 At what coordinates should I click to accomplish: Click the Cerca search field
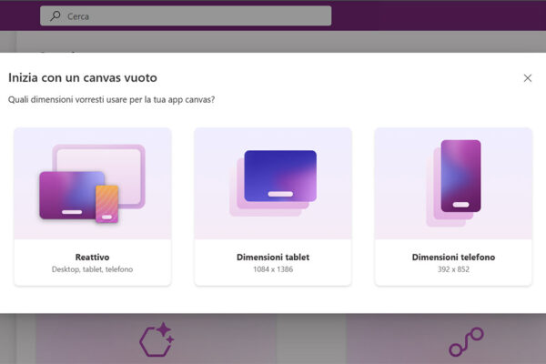pyautogui.click(x=186, y=16)
